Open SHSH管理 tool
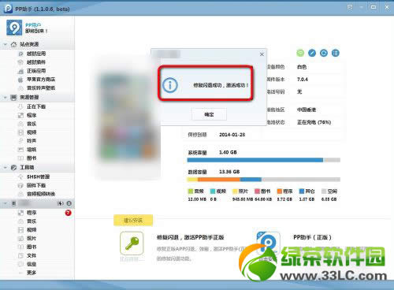Viewport: 394px width, 290px height. pos(38,177)
